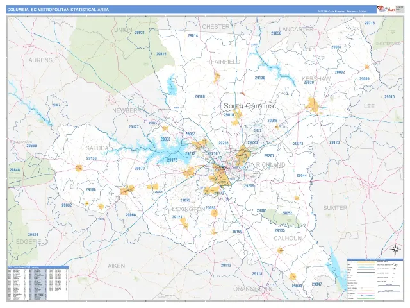Select ZIP code 29832
410x308 pixels.
click(67, 205)
